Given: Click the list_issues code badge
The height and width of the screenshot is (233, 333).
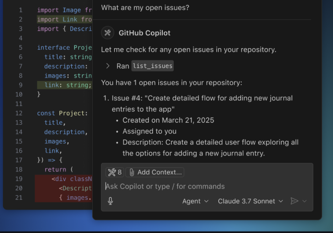Looking at the screenshot, I should [152, 66].
